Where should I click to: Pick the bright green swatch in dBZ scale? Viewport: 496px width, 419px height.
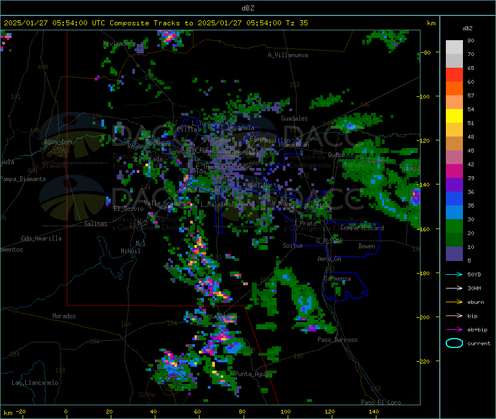point(454,226)
